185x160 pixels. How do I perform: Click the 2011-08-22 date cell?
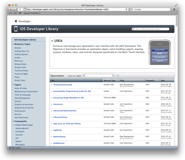[166, 98]
